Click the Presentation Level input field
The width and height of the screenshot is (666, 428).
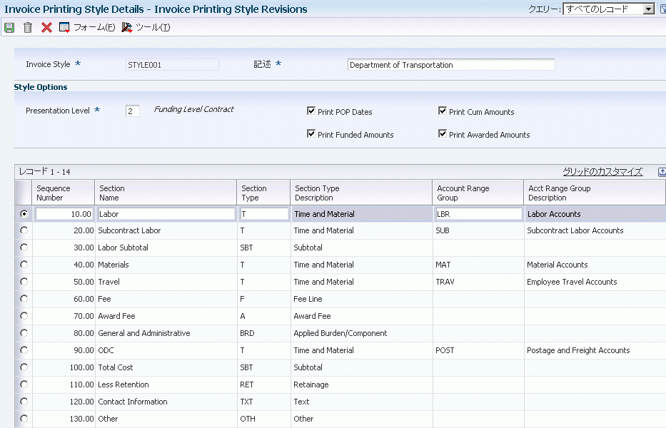[133, 111]
